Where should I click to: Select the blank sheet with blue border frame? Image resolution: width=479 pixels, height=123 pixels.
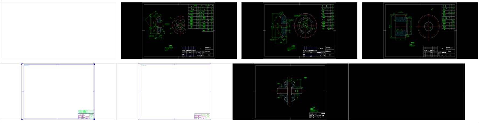click(58, 92)
